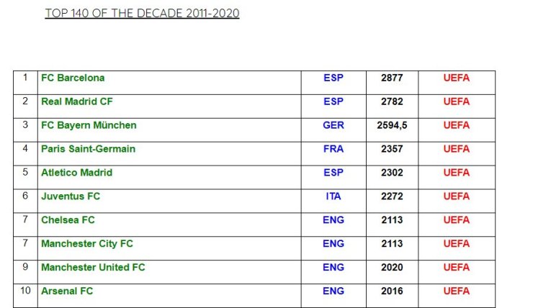Click GER country code for Bayern
533x308 pixels.
click(333, 125)
